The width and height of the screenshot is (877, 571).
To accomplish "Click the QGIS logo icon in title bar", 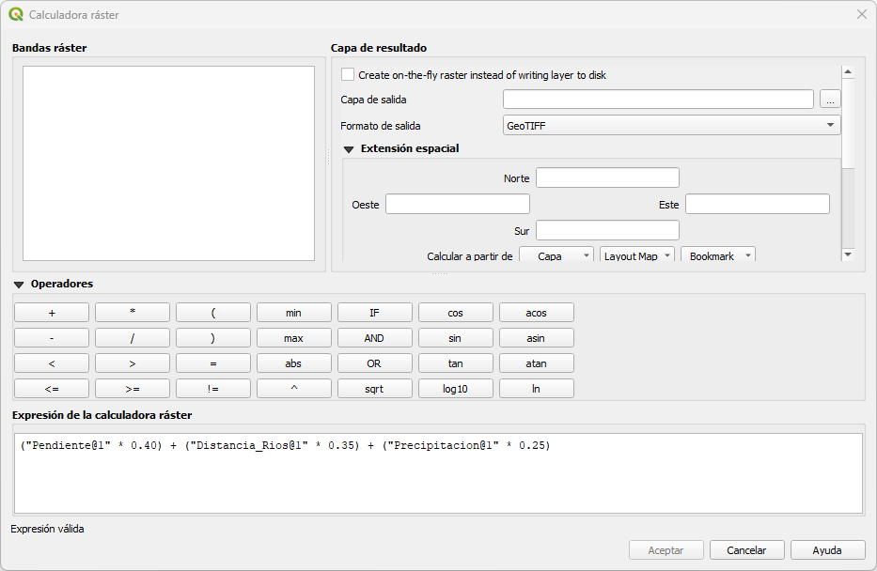I will pos(16,14).
